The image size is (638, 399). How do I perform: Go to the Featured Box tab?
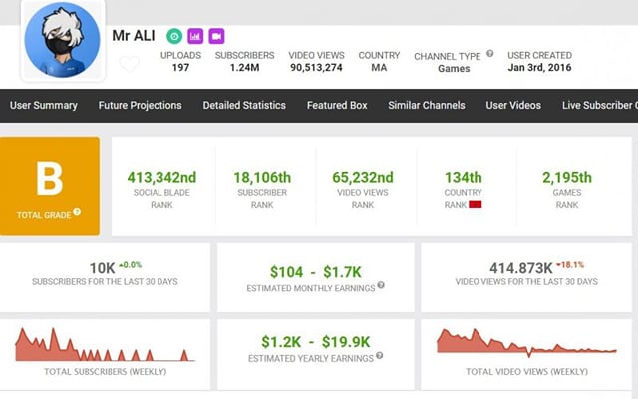(x=337, y=106)
